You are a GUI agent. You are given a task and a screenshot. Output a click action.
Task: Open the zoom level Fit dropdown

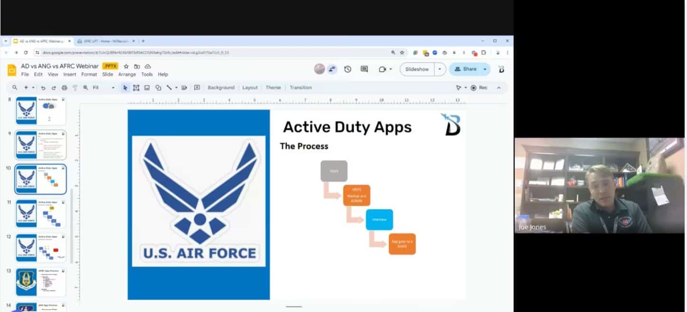[112, 88]
